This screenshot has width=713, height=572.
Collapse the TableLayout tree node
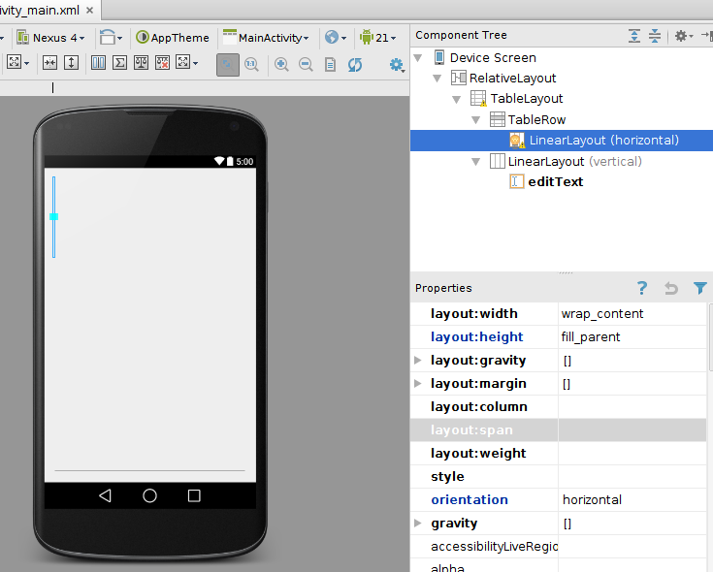pyautogui.click(x=457, y=99)
